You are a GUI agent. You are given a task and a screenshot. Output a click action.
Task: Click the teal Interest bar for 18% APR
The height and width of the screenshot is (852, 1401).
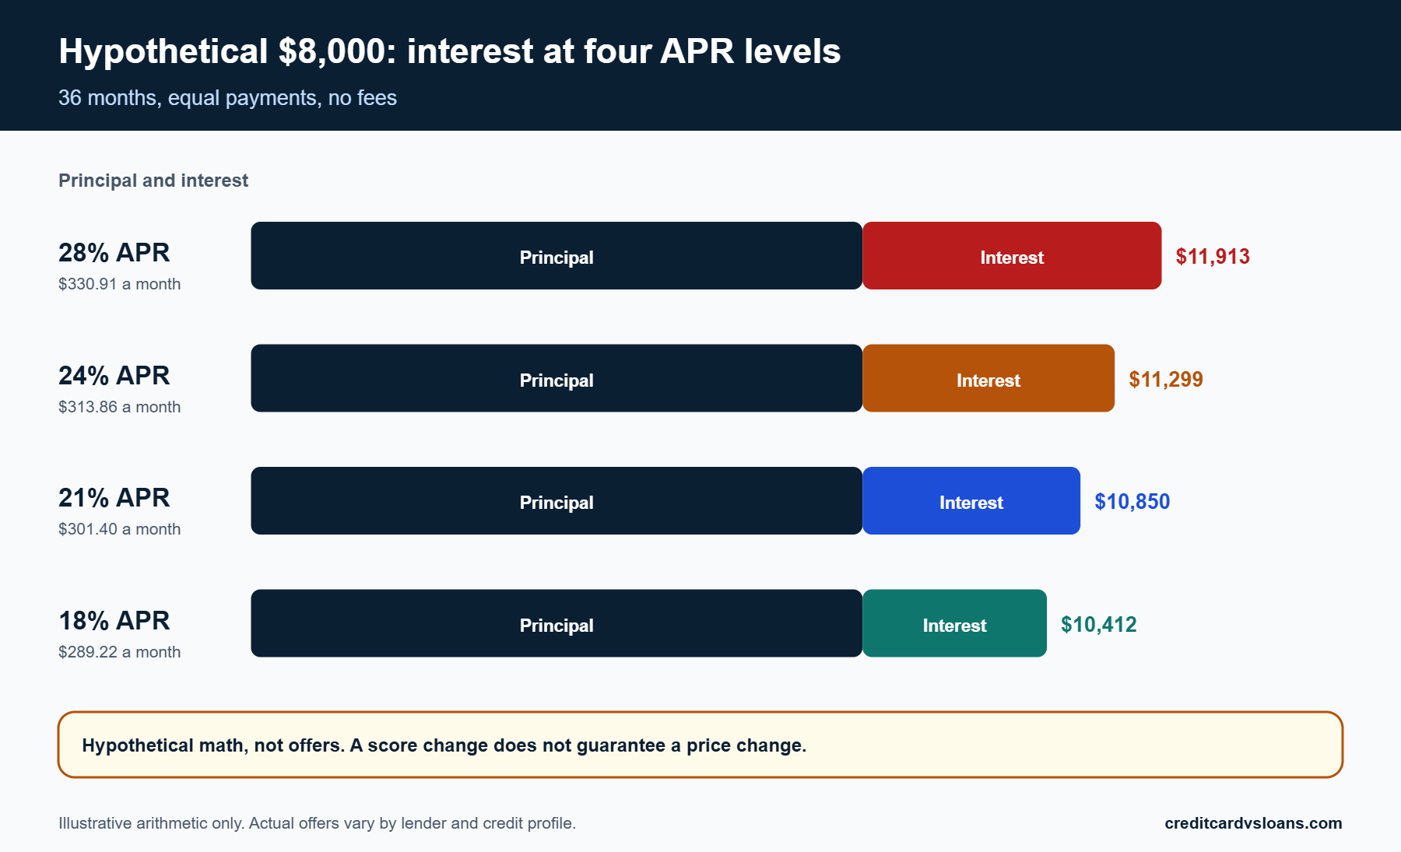coord(954,623)
